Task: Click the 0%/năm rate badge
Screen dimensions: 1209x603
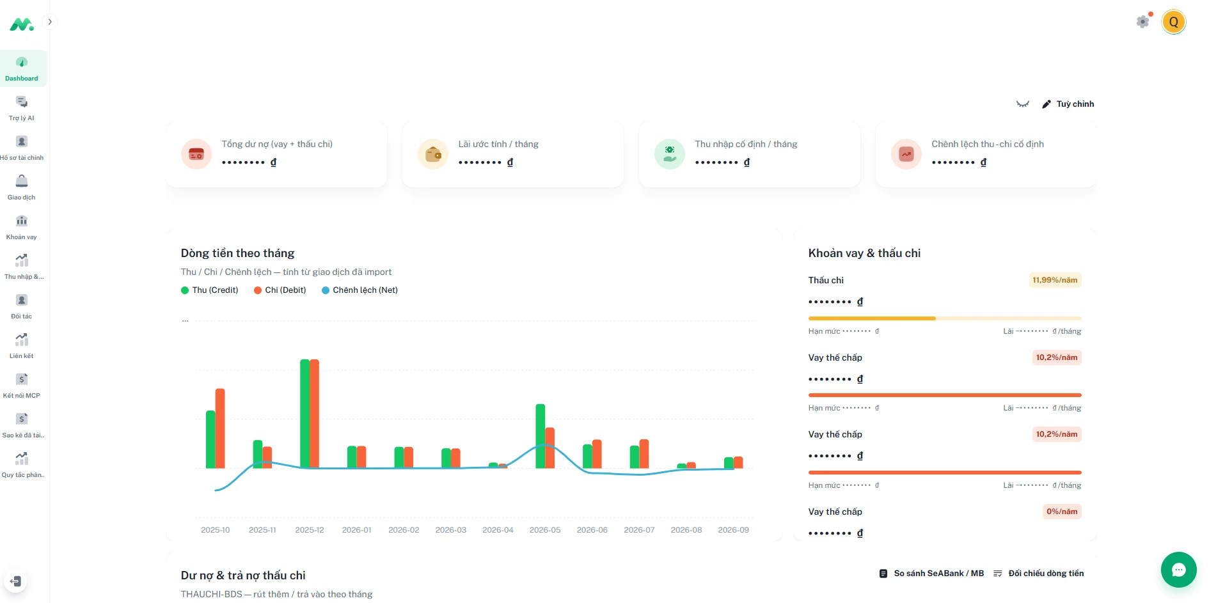Action: pyautogui.click(x=1062, y=512)
